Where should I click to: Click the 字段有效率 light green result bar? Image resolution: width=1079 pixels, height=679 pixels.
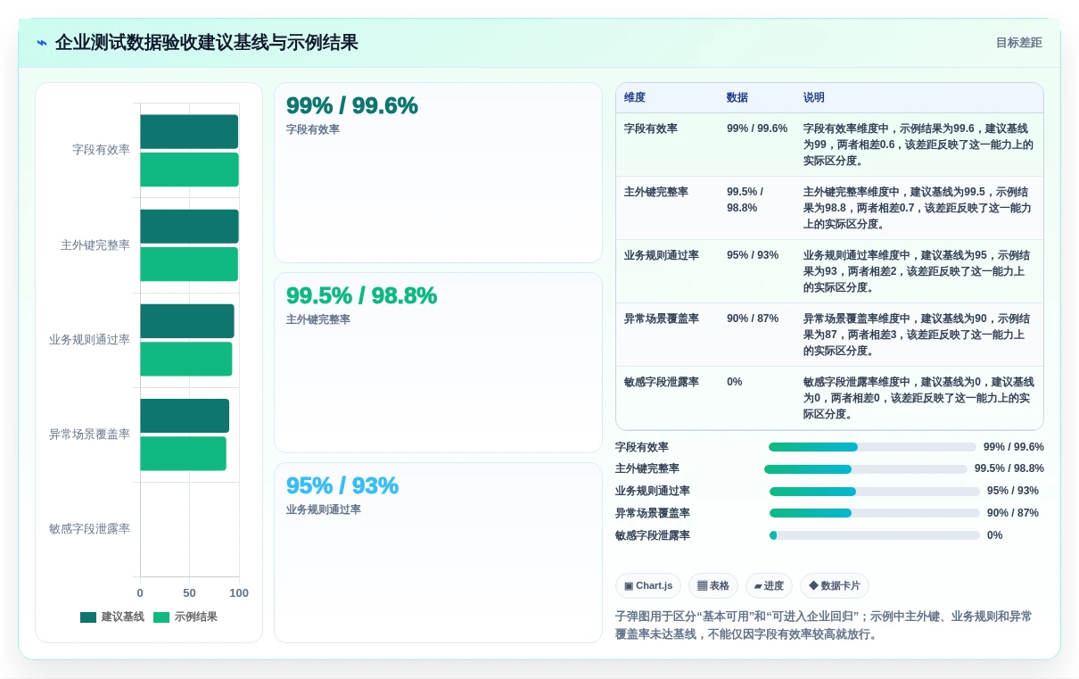pos(189,170)
